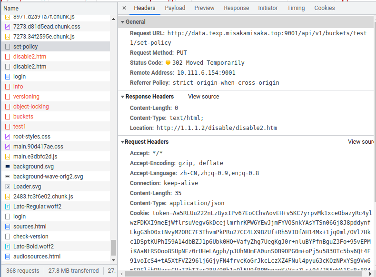376x277 pixels.
Task: Click the red icon beside versioning request
Action: [x=8, y=97]
